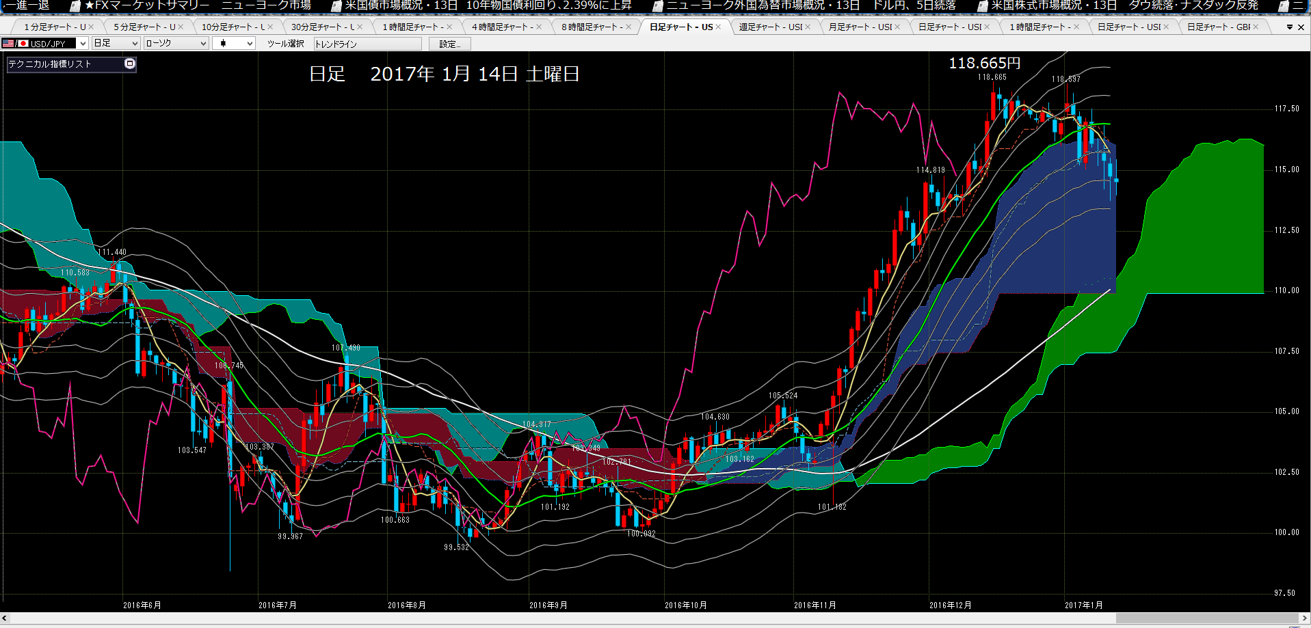Switch to the 週足チャート tab
Image resolution: width=1311 pixels, height=628 pixels.
click(x=771, y=27)
